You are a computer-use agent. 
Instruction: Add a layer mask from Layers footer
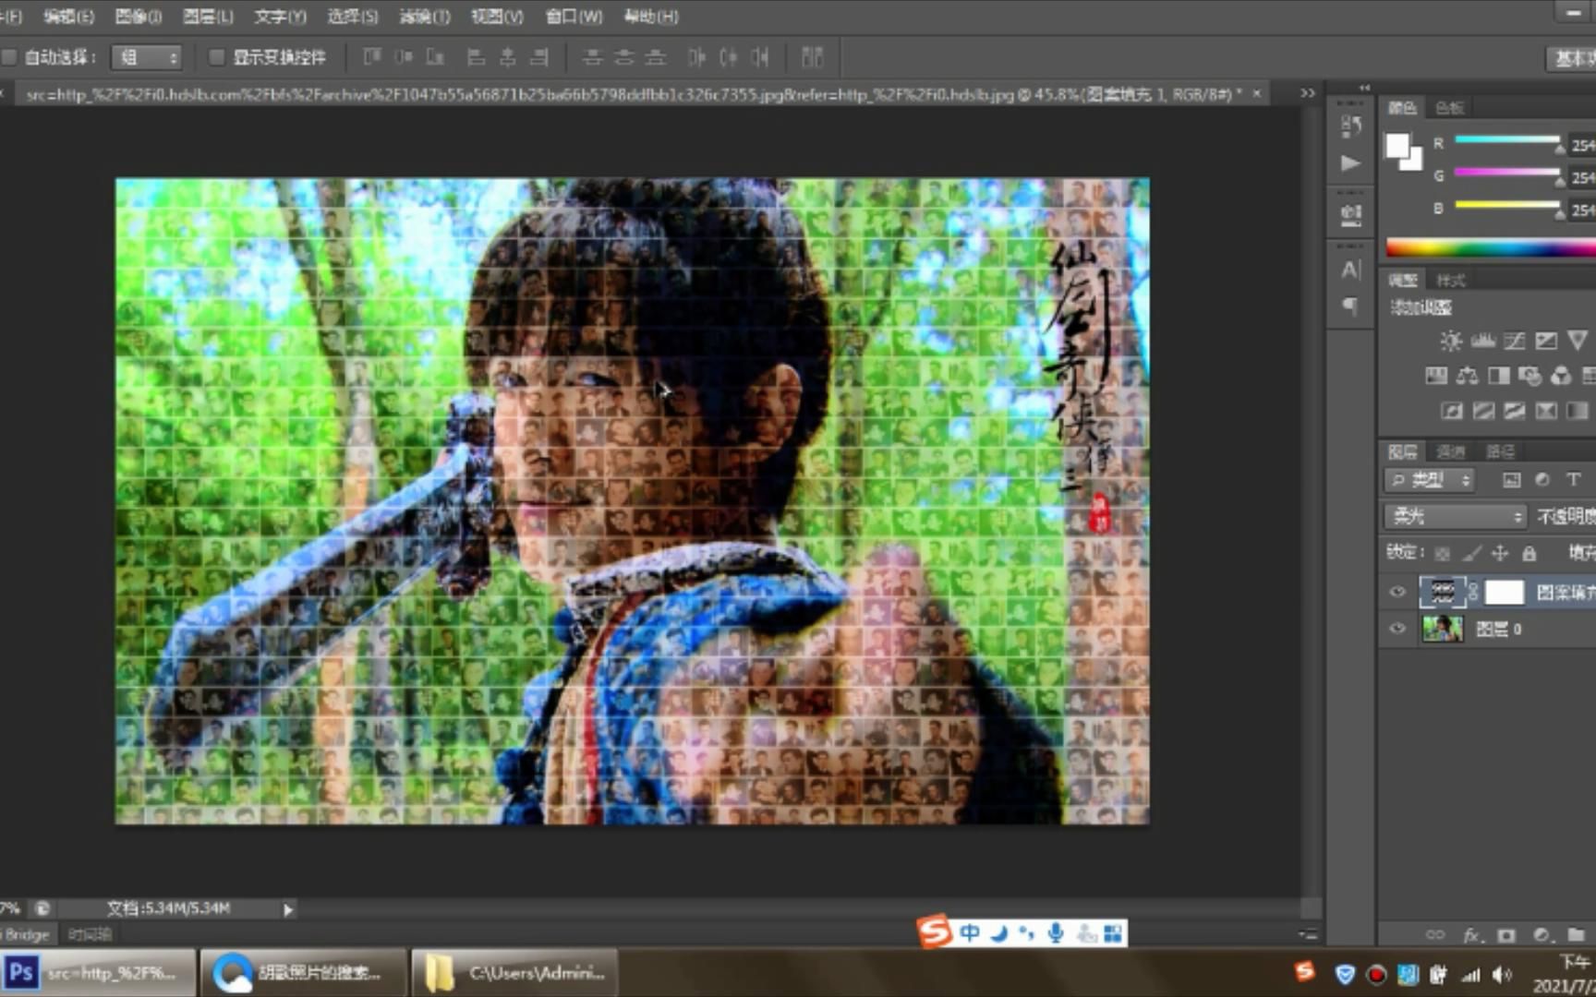coord(1506,935)
